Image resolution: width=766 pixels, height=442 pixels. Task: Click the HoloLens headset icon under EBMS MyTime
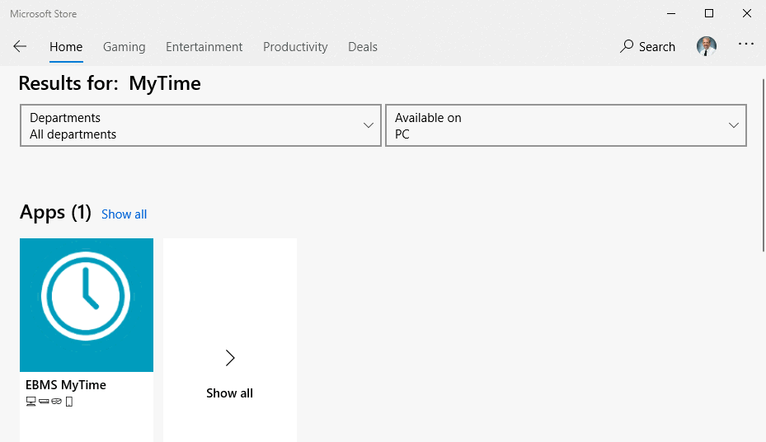[57, 402]
